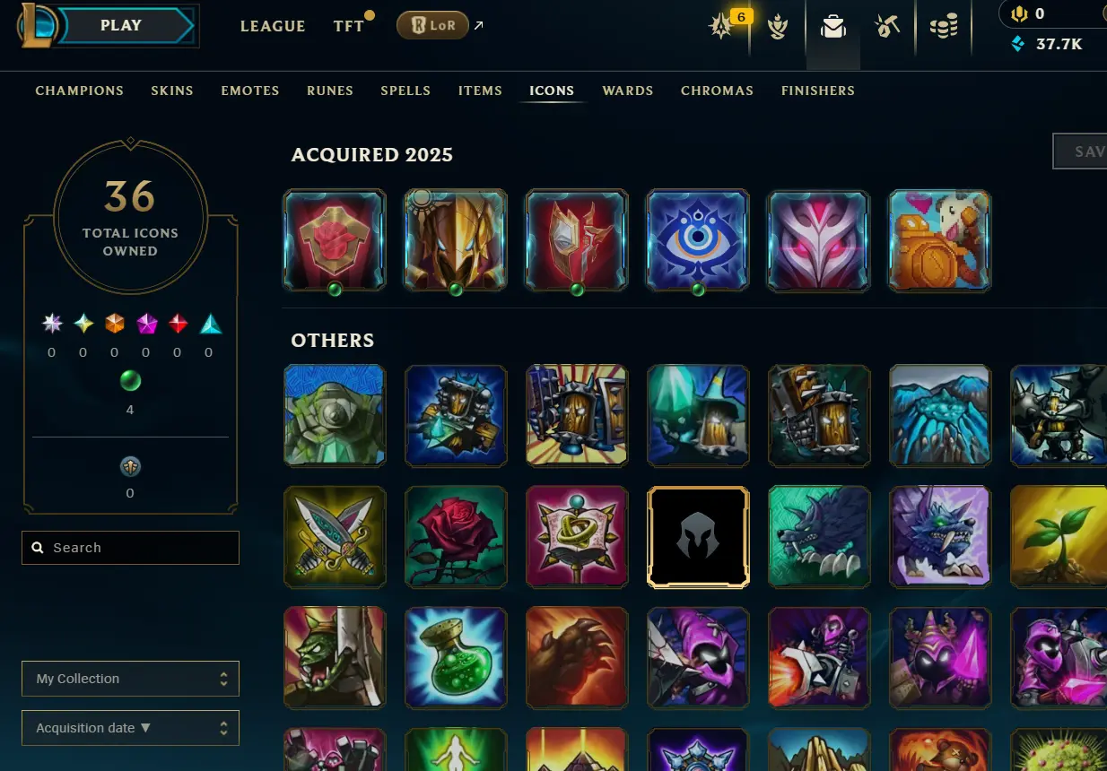Select the default helmet icon

pyautogui.click(x=698, y=537)
